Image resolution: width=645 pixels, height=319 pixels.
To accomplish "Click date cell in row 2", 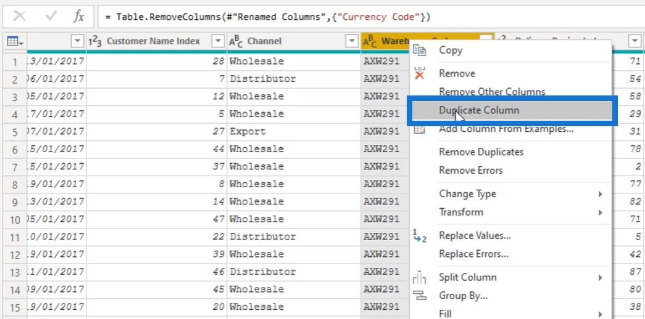I will point(56,79).
